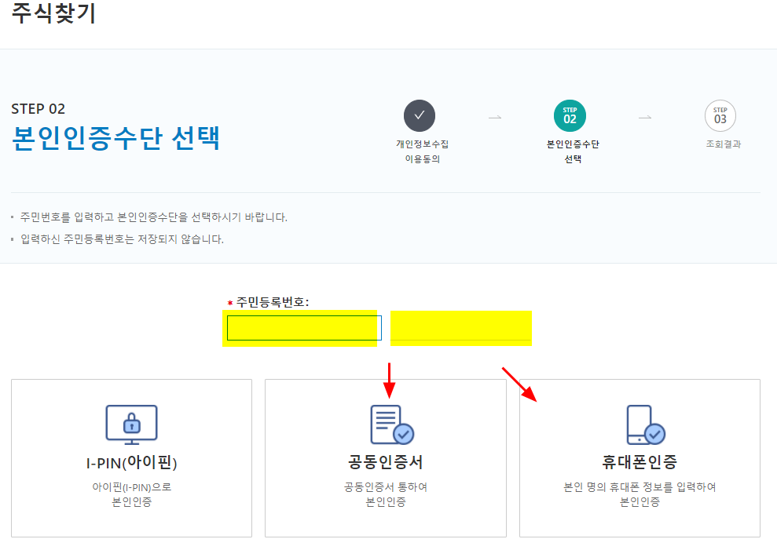Select I-PIN(아이핀) authentication card title
Image resolution: width=777 pixels, height=550 pixels.
click(x=131, y=462)
